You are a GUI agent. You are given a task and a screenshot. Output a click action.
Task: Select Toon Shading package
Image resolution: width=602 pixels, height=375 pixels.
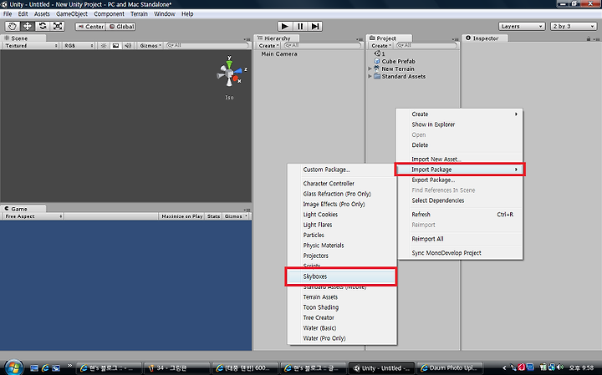tap(342, 307)
